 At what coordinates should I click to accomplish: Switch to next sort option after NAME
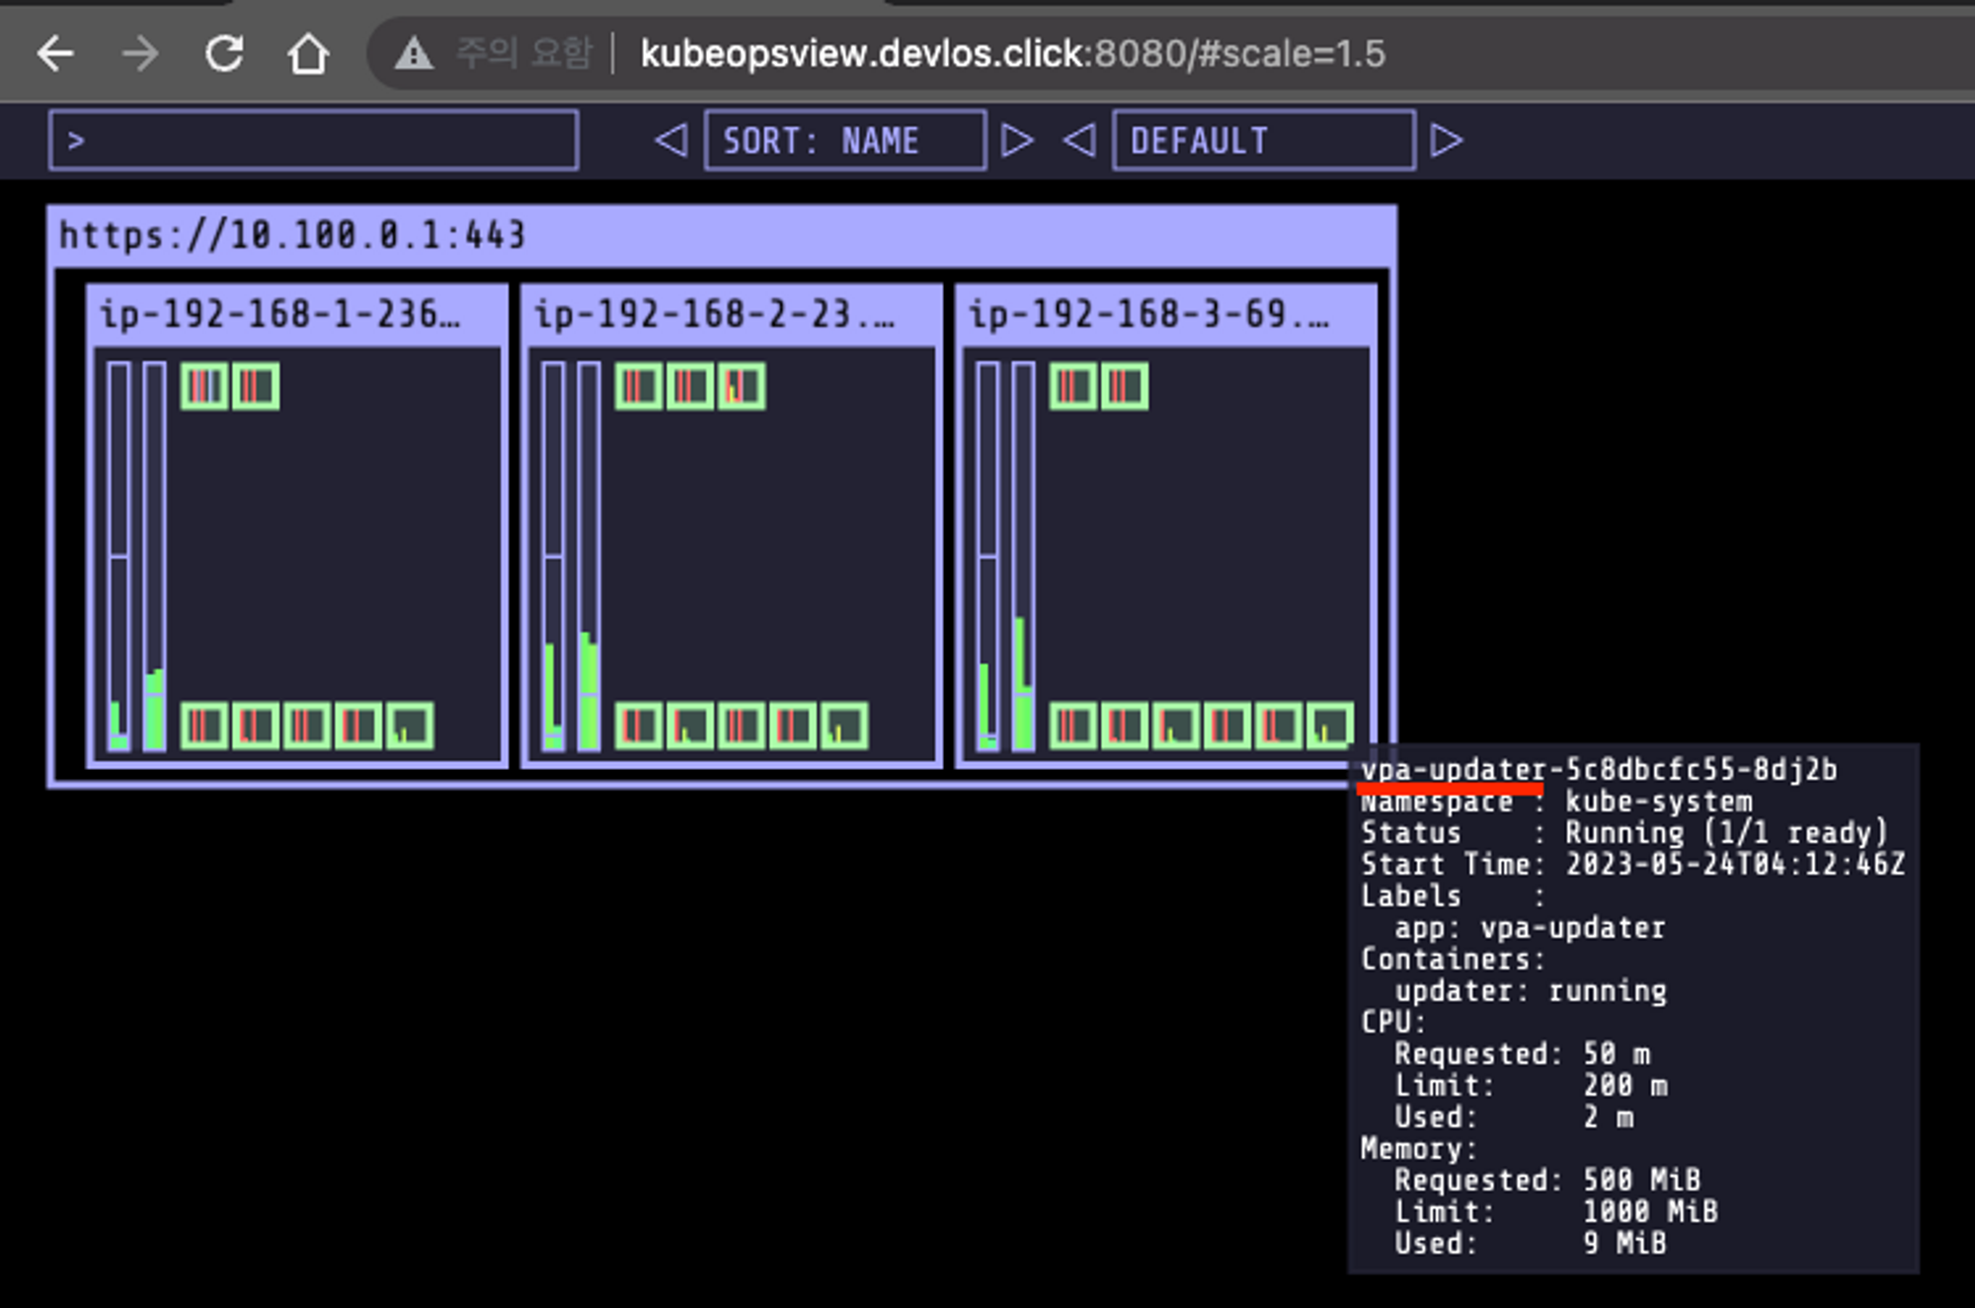coord(1017,140)
